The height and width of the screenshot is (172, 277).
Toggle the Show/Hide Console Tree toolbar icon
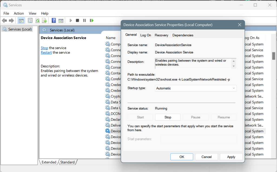click(x=21, y=21)
